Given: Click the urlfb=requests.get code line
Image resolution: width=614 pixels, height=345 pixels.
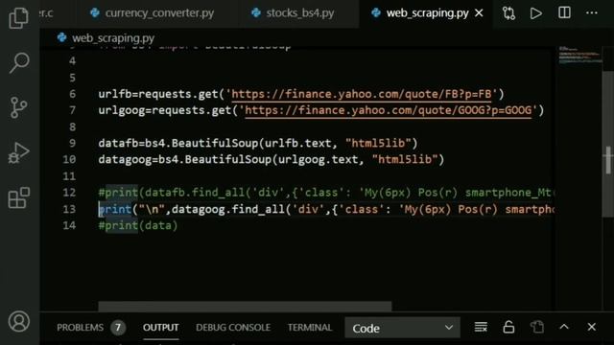Looking at the screenshot, I should click(x=300, y=94).
